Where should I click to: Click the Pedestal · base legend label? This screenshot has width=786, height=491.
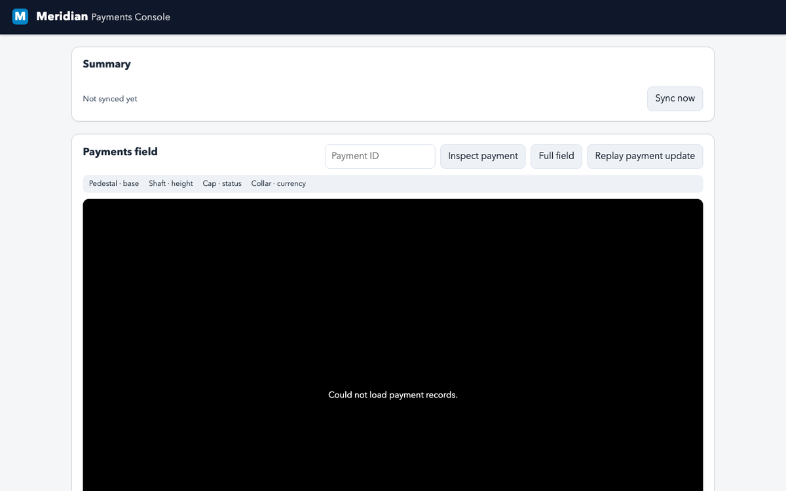pyautogui.click(x=114, y=184)
